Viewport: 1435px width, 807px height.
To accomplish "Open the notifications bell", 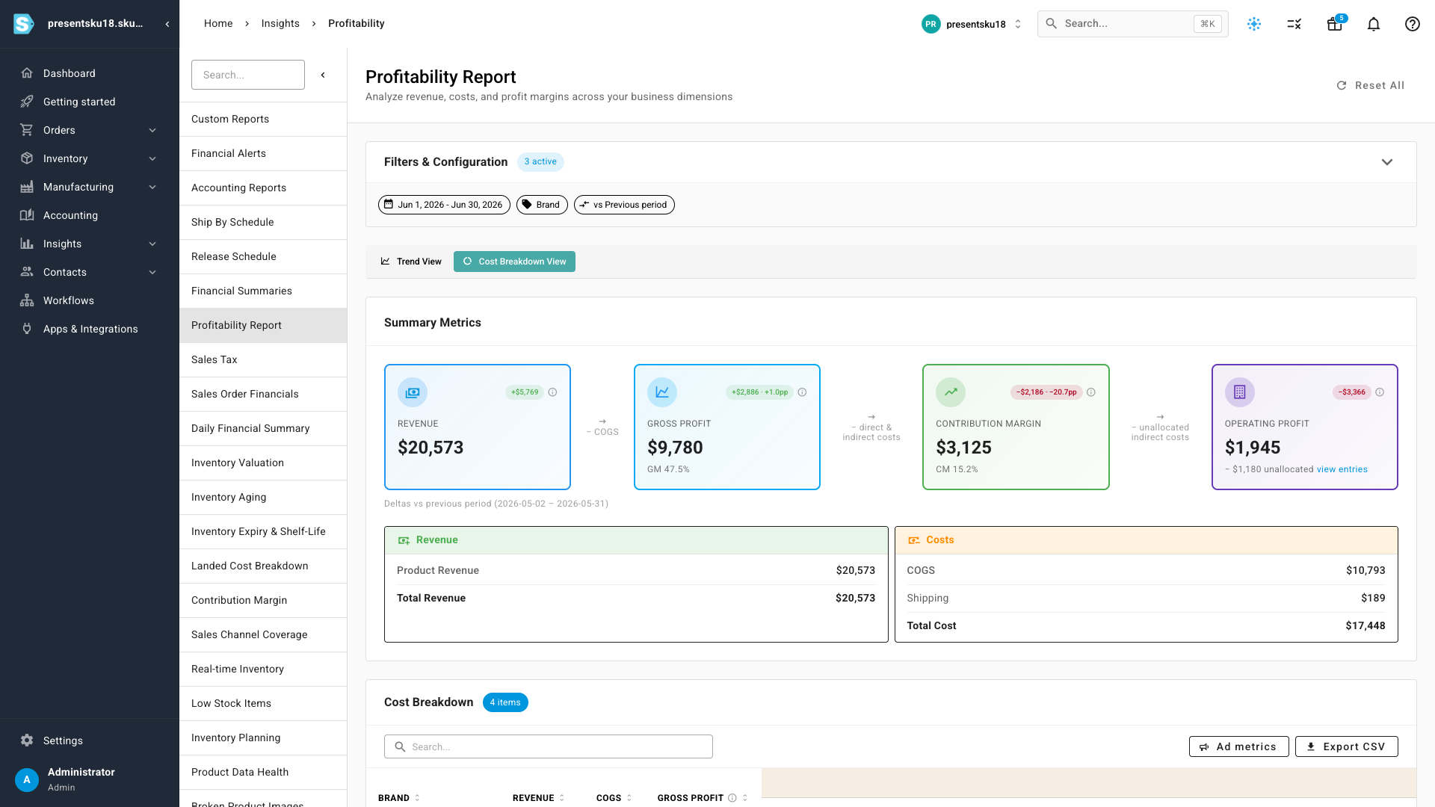I will point(1374,24).
